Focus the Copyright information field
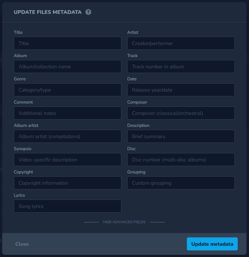249x257 pixels. 68,183
